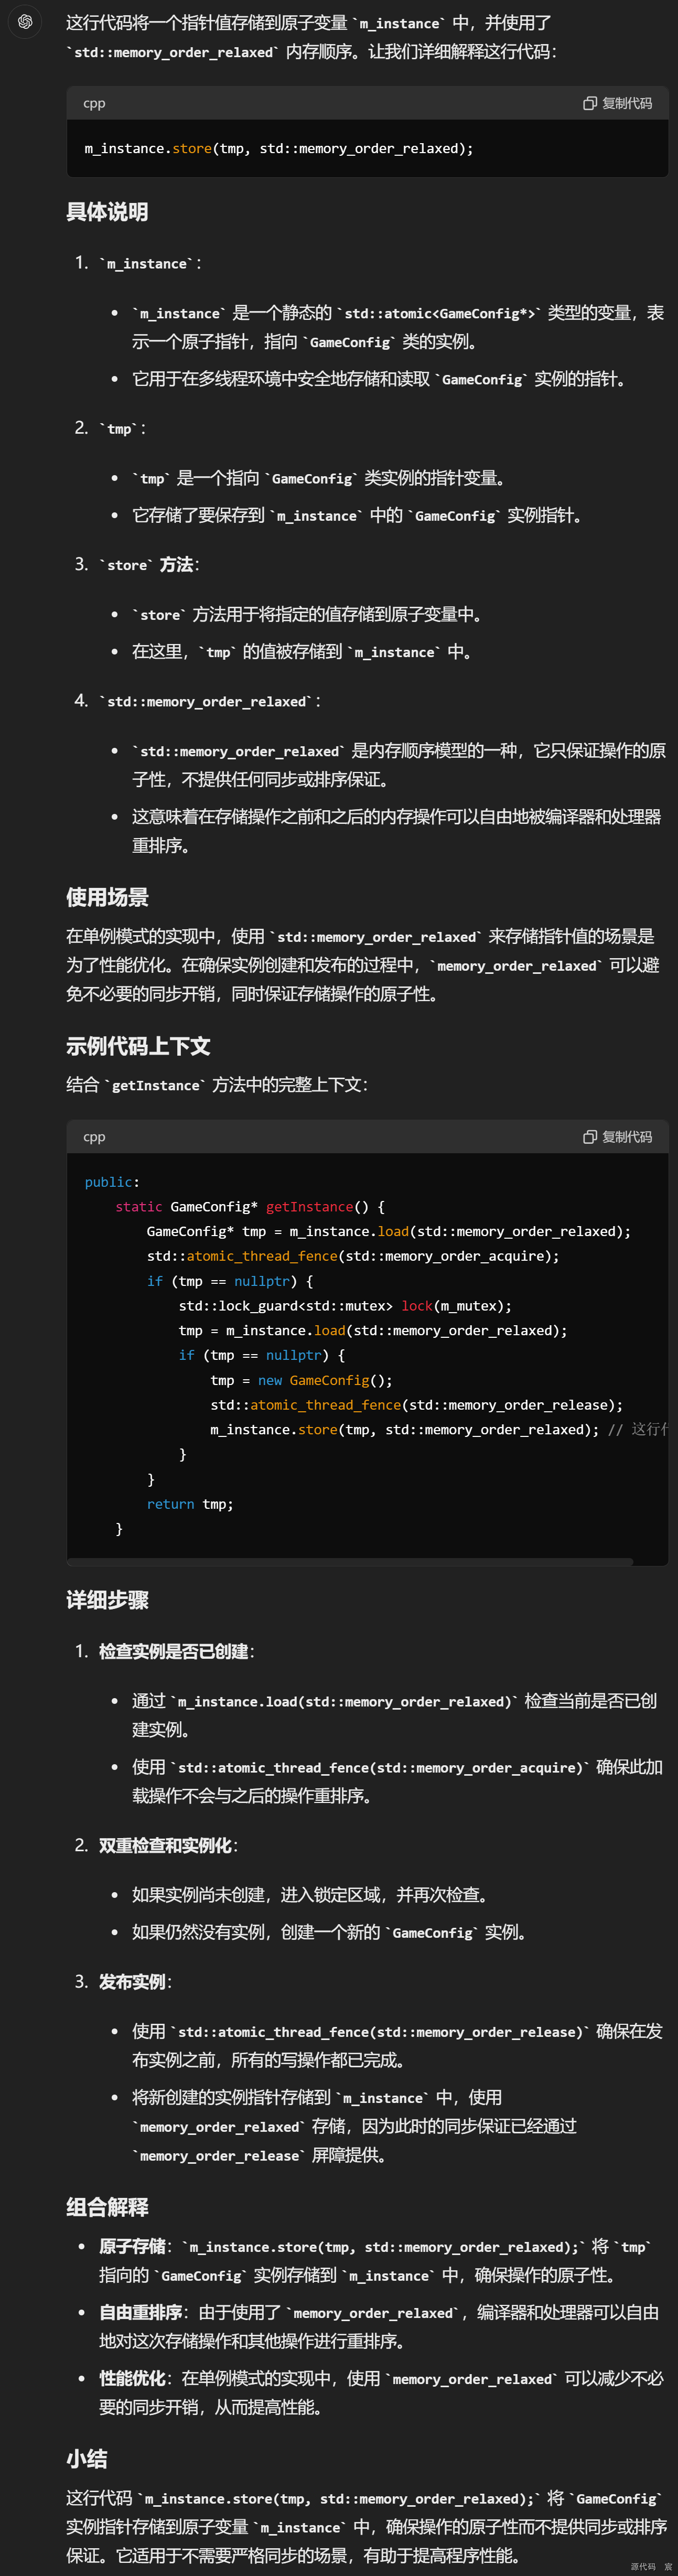Click the '性能优化' bullet label

tap(132, 2378)
